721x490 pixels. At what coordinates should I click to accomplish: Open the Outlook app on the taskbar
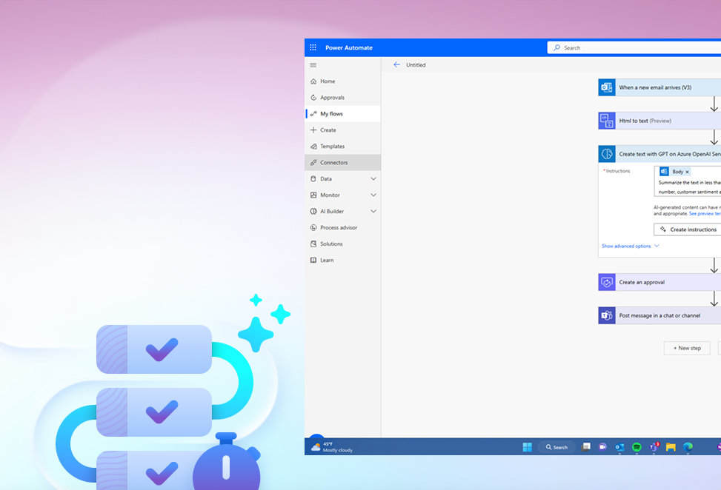619,447
